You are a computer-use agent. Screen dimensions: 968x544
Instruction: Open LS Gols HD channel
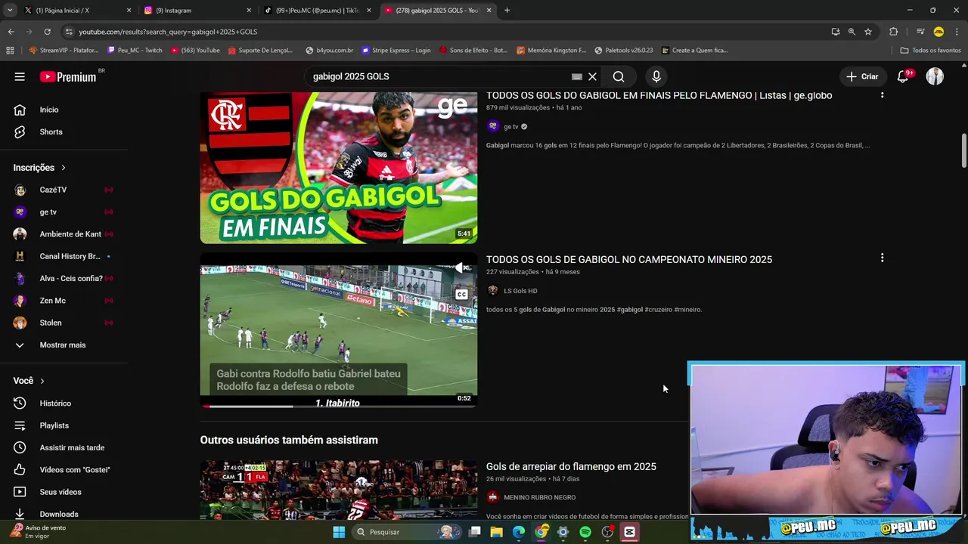(x=520, y=291)
